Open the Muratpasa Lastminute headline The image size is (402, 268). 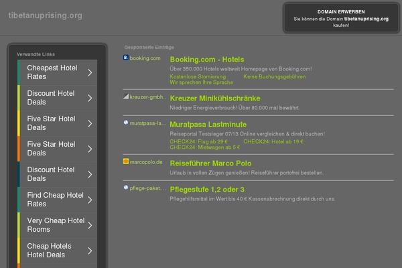208,125
